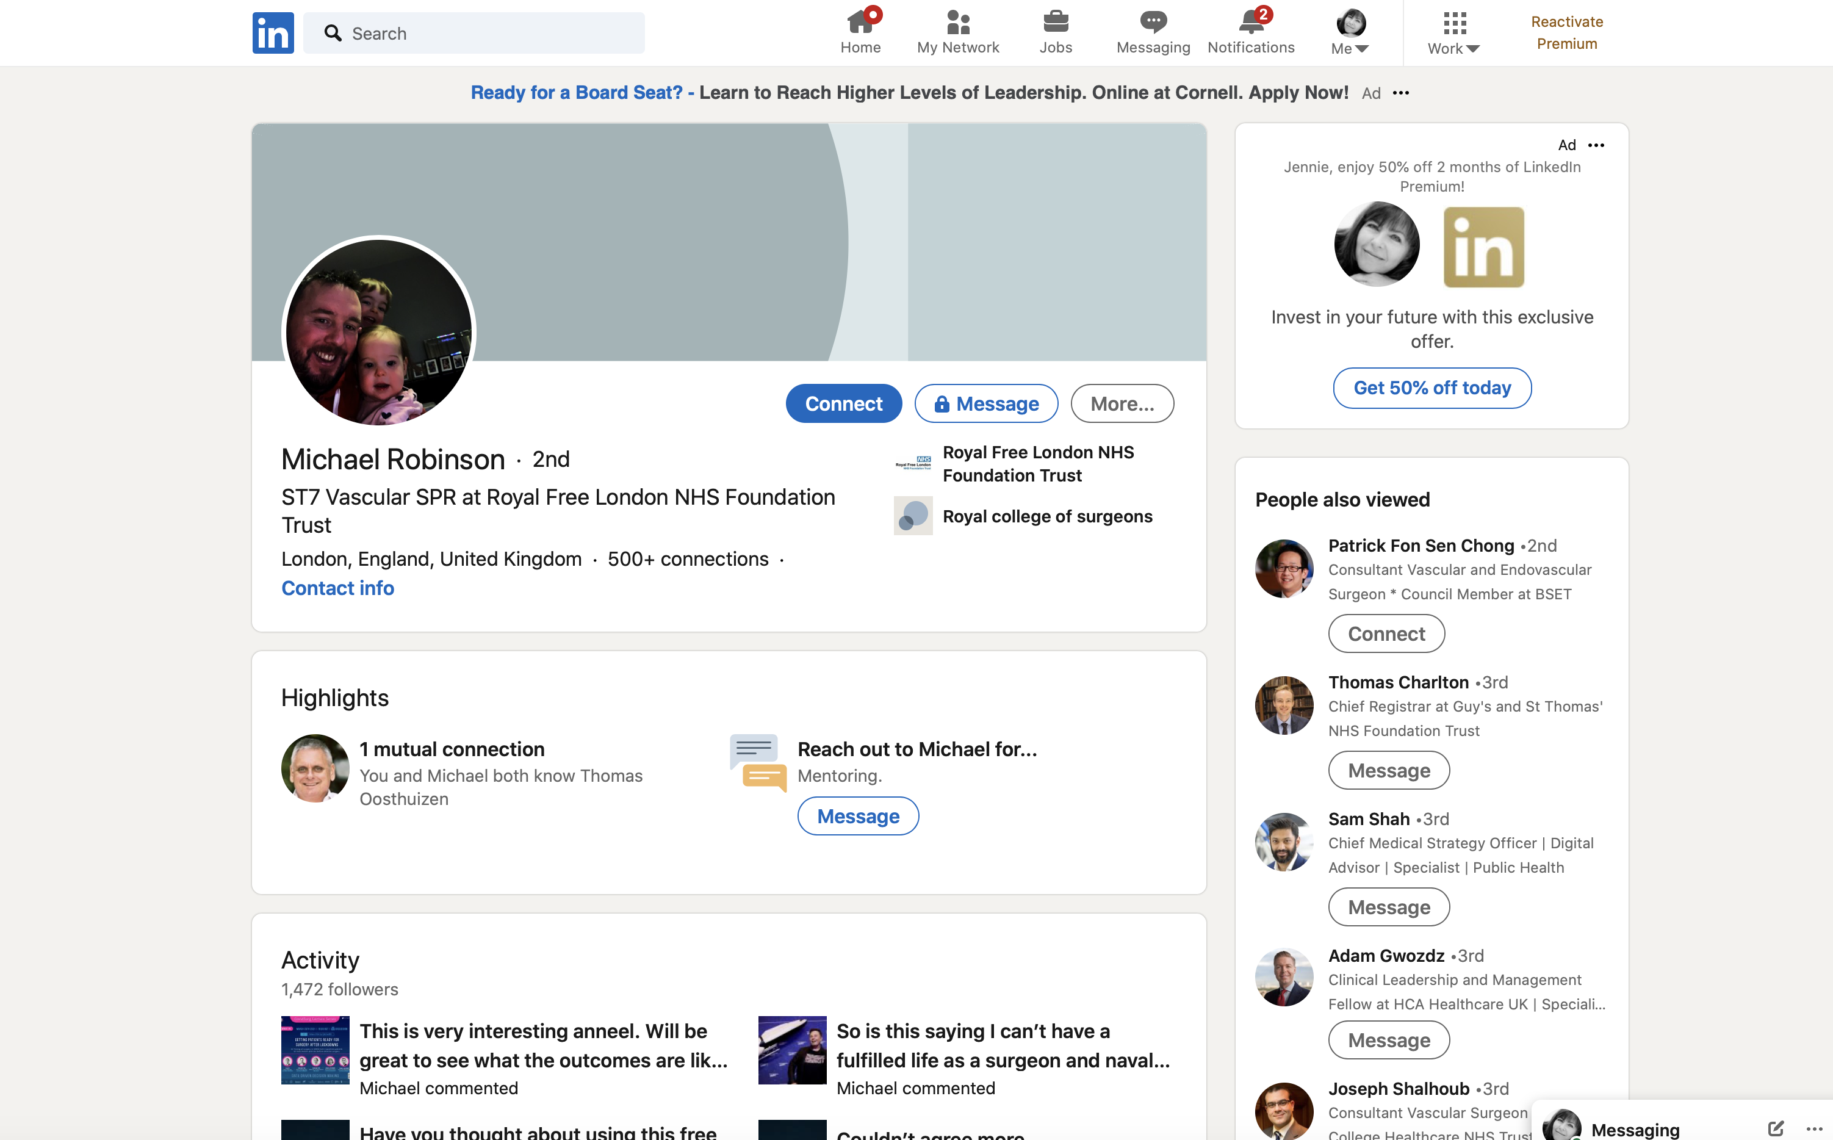1833x1140 pixels.
Task: Open Sam Shah's profile
Action: coord(1369,819)
